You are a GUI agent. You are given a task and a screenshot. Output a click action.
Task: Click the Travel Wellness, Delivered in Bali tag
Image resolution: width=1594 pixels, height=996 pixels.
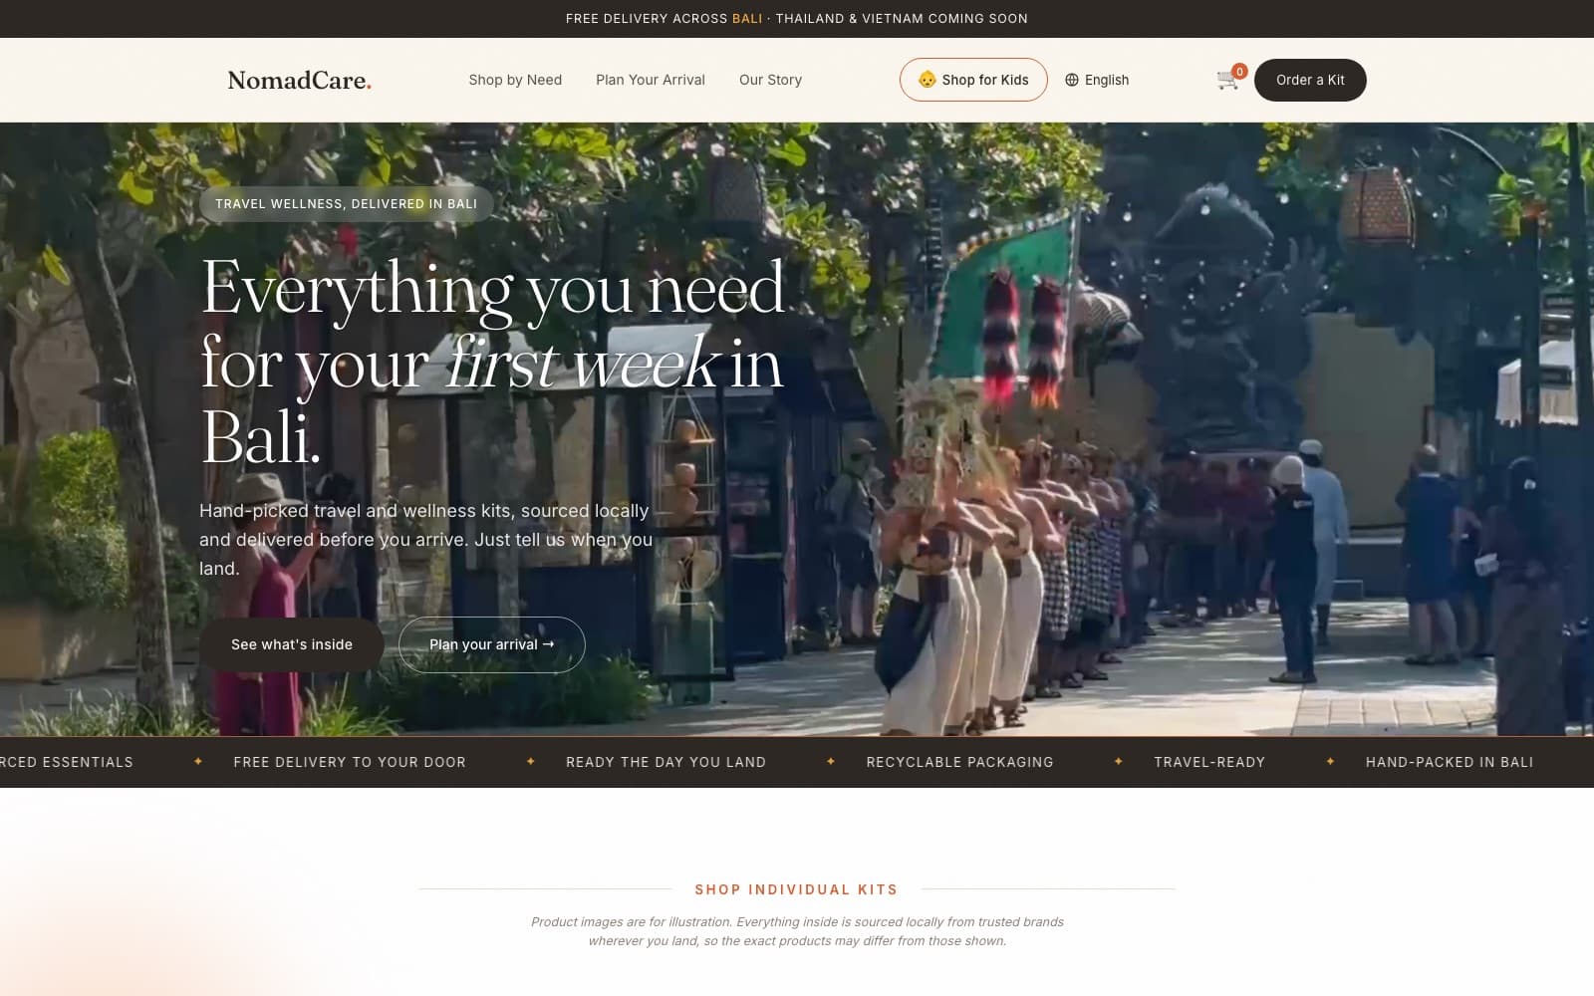point(346,204)
